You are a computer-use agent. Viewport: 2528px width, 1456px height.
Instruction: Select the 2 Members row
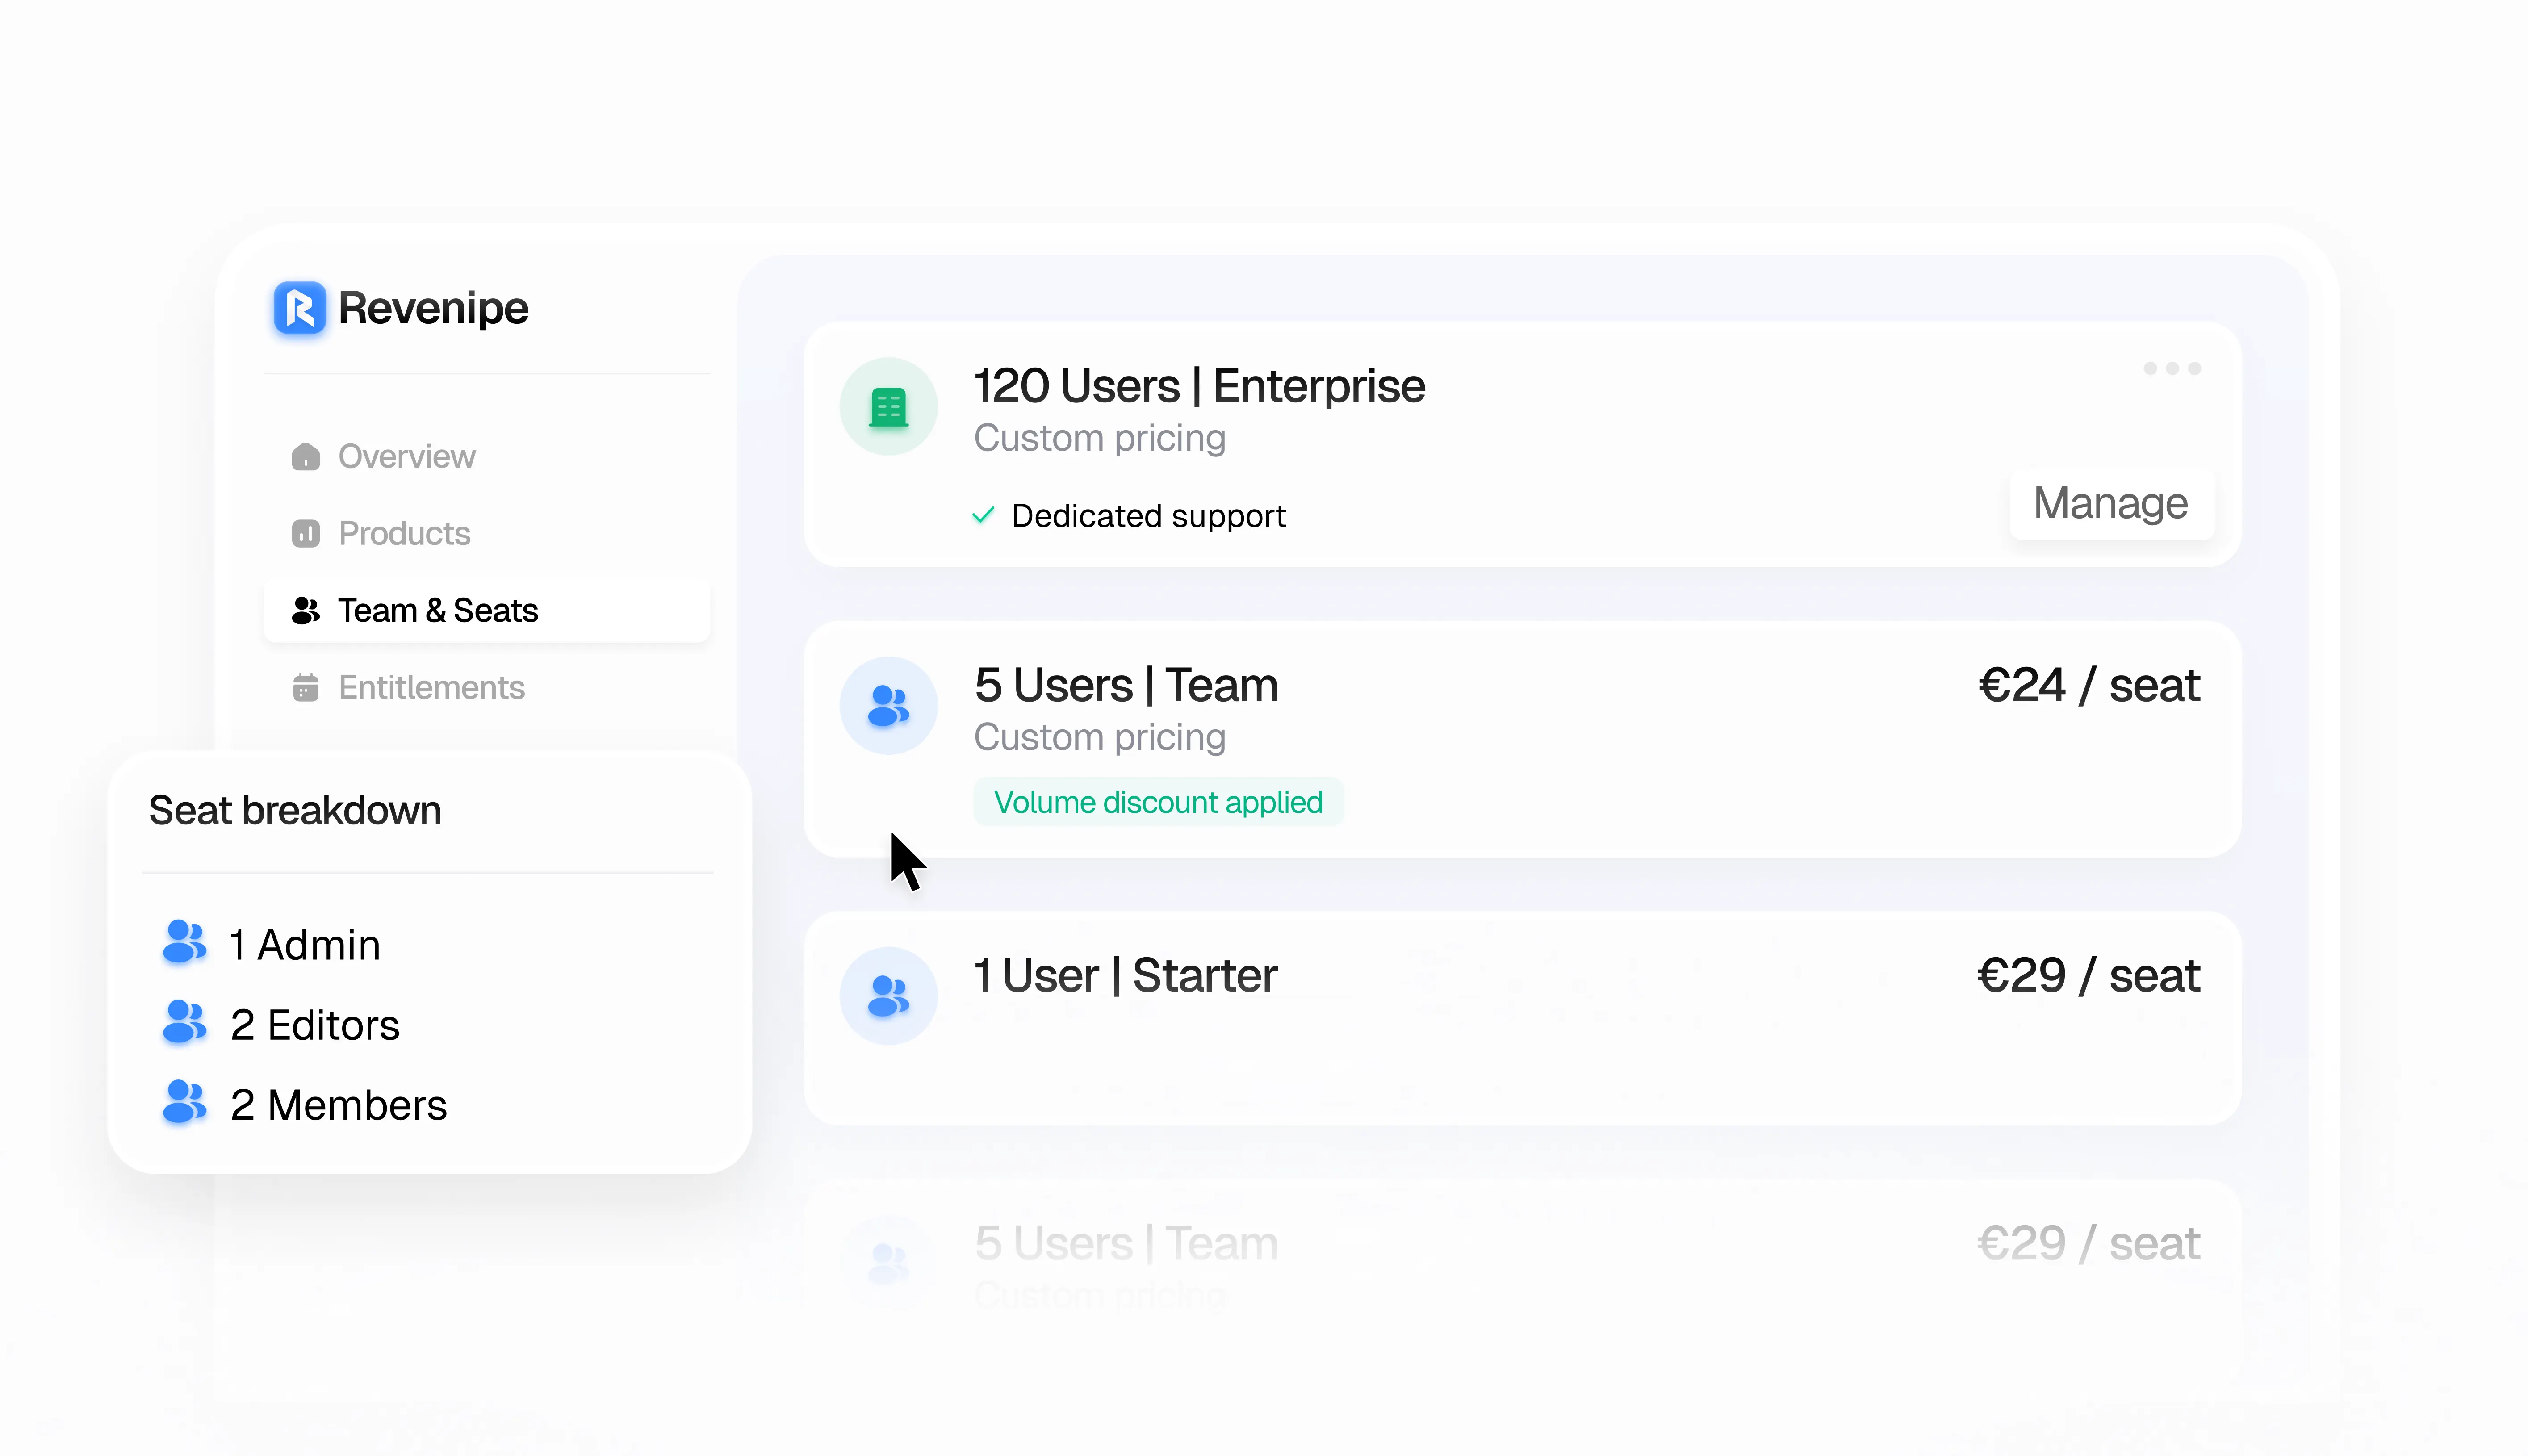(428, 1104)
